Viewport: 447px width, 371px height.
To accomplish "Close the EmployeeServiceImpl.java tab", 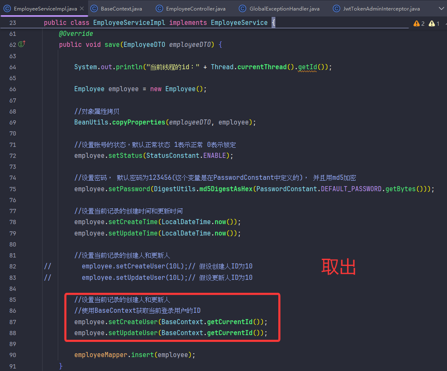I will coord(82,8).
